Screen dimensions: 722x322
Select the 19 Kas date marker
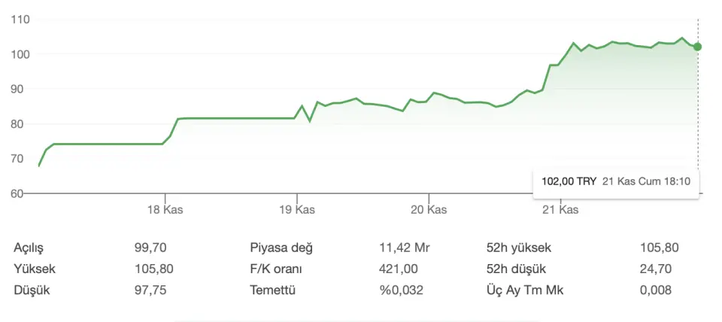point(297,210)
